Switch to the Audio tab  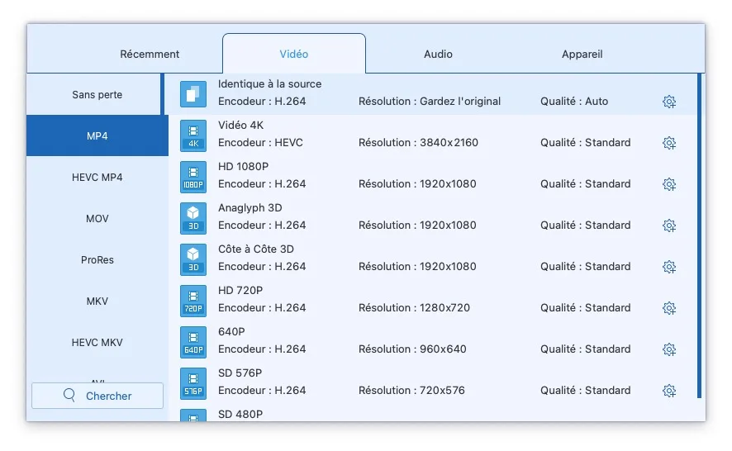tap(438, 55)
